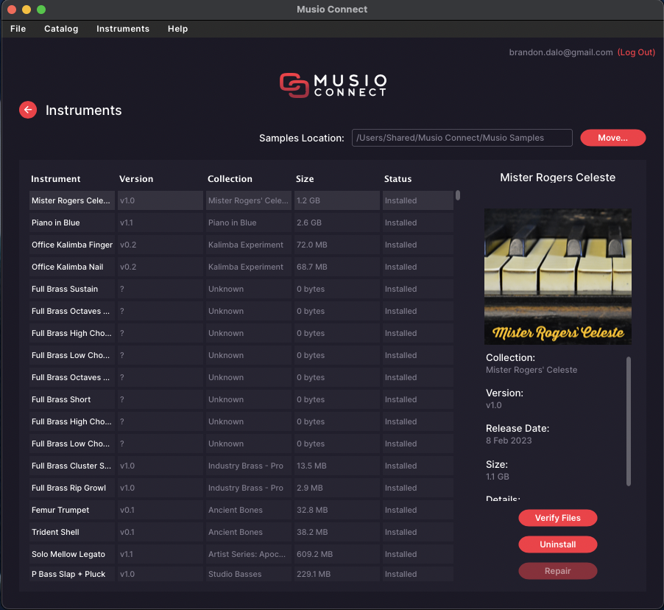Click the Mister Rogers Celeste details title
This screenshot has width=664, height=610.
558,178
